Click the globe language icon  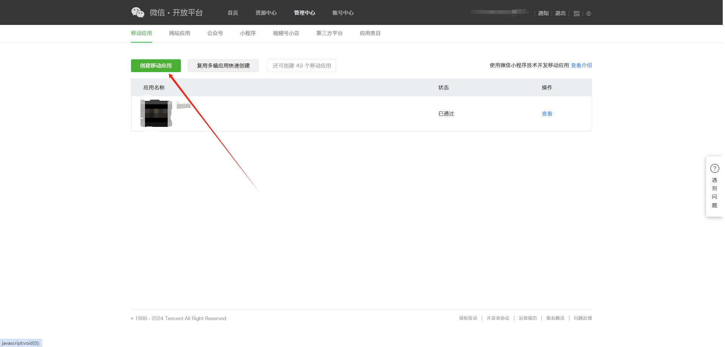pyautogui.click(x=589, y=14)
